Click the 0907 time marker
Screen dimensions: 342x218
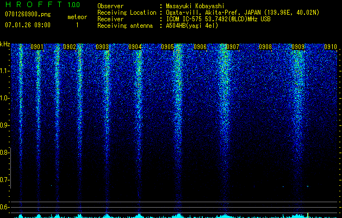[232, 47]
